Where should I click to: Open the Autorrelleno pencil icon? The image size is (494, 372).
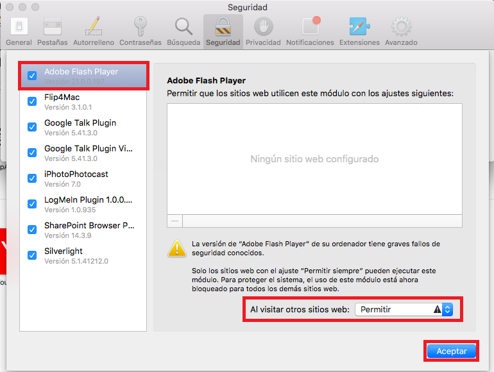click(94, 26)
